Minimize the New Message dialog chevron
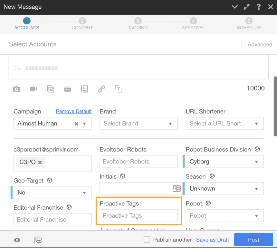This screenshot has width=277, height=248. pyautogui.click(x=234, y=7)
